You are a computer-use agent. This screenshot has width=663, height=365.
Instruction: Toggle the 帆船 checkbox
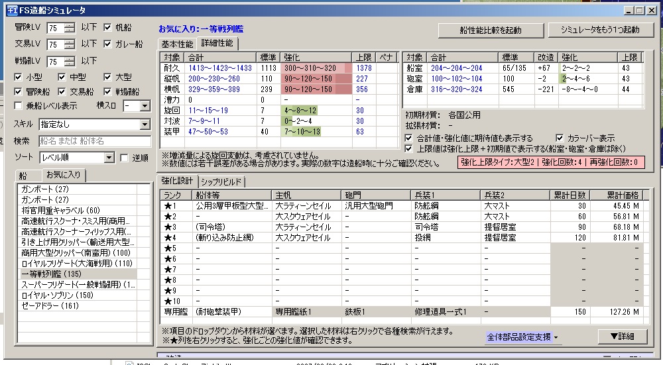coord(108,27)
